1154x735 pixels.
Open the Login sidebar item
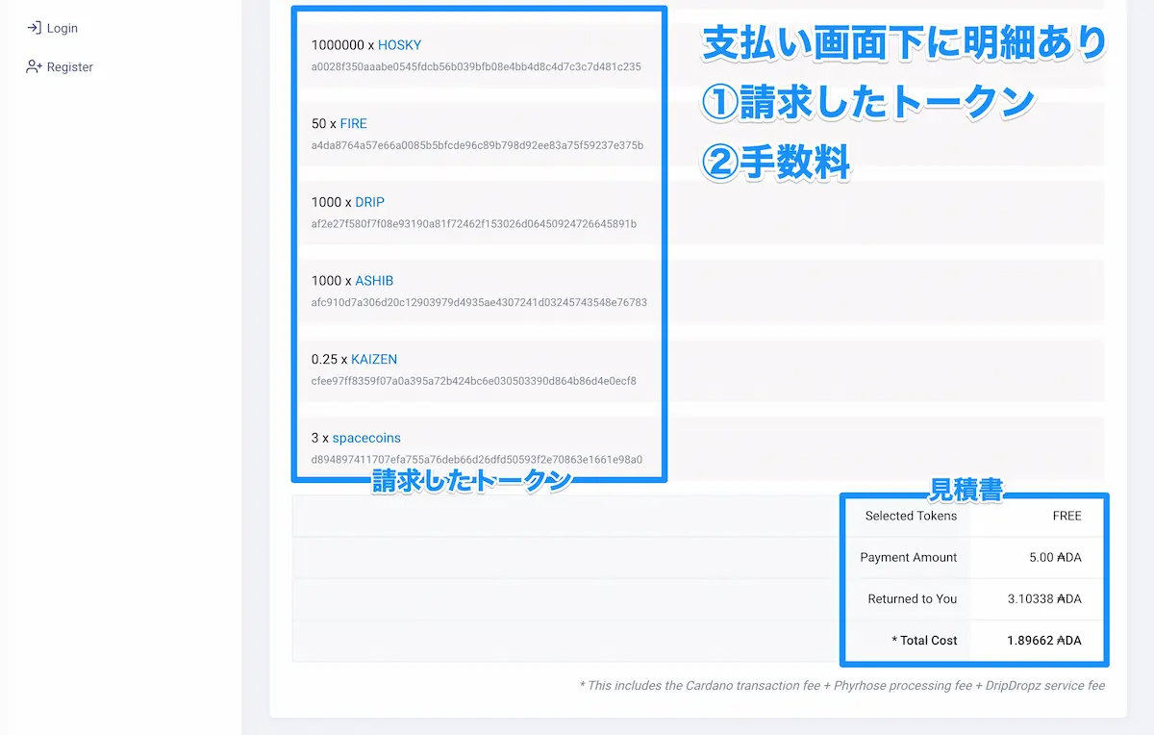click(x=52, y=28)
